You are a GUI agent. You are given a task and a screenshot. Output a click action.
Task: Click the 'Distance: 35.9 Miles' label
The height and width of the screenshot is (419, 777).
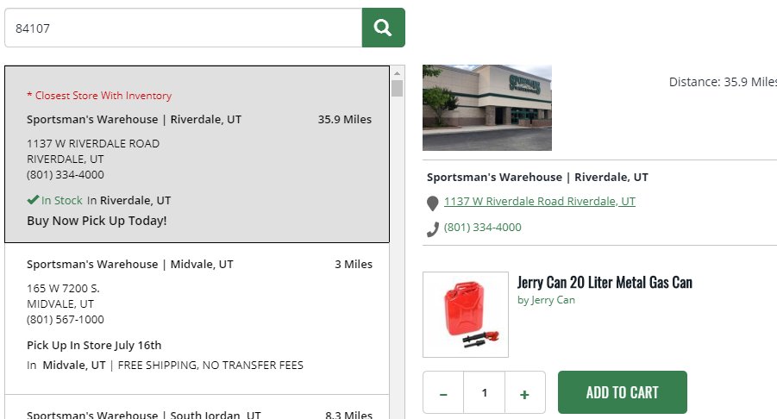point(723,82)
